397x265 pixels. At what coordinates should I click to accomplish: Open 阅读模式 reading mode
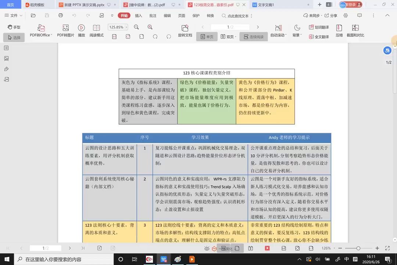pos(96,28)
